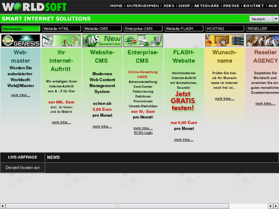Click the 2,90 Euro price
The height and width of the screenshot is (209, 279).
point(102,109)
